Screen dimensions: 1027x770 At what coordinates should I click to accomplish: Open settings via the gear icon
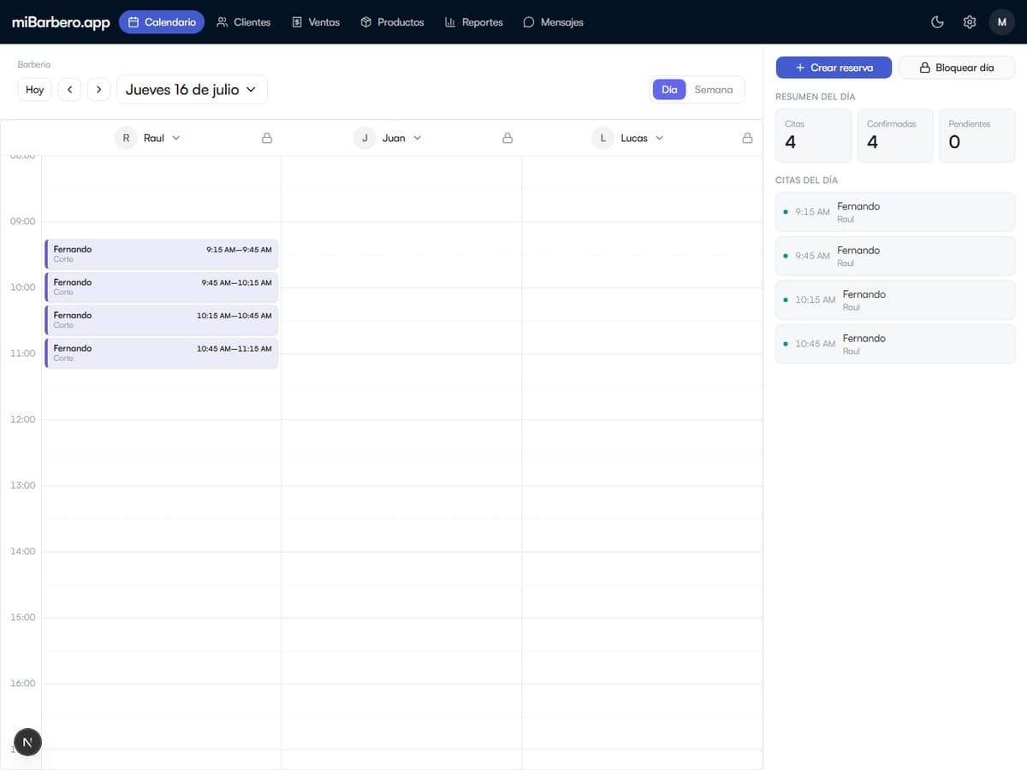970,22
